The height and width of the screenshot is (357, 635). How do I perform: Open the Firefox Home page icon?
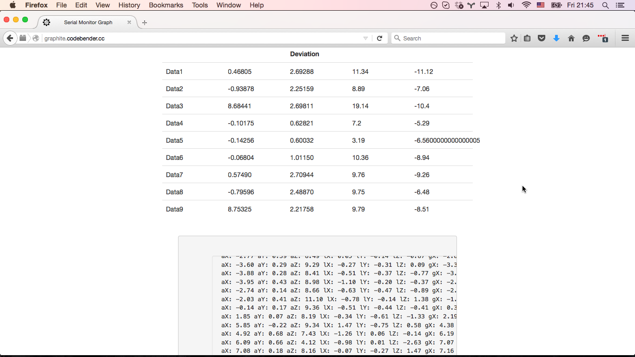click(571, 38)
